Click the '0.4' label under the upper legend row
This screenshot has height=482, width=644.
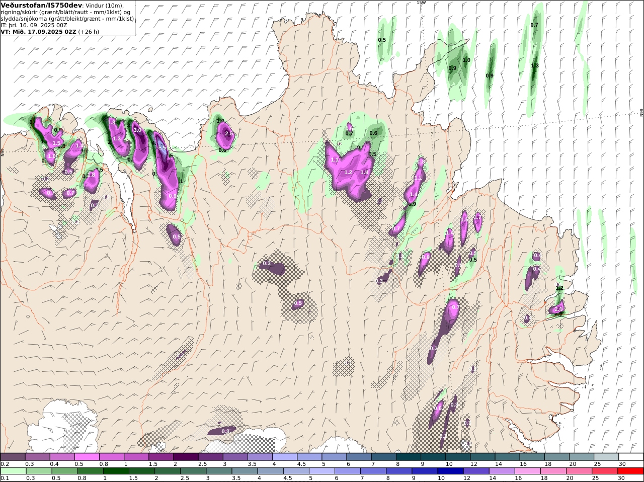54,464
